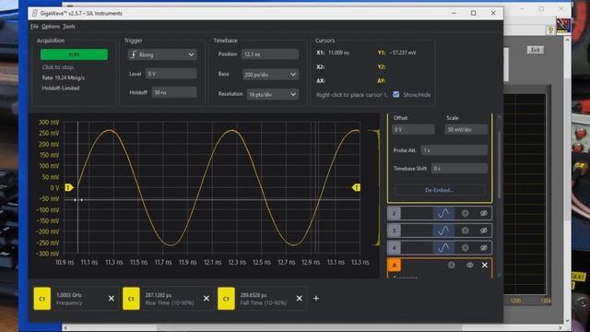Click the Holdoff input field
This screenshot has height=332, width=590.
174,92
